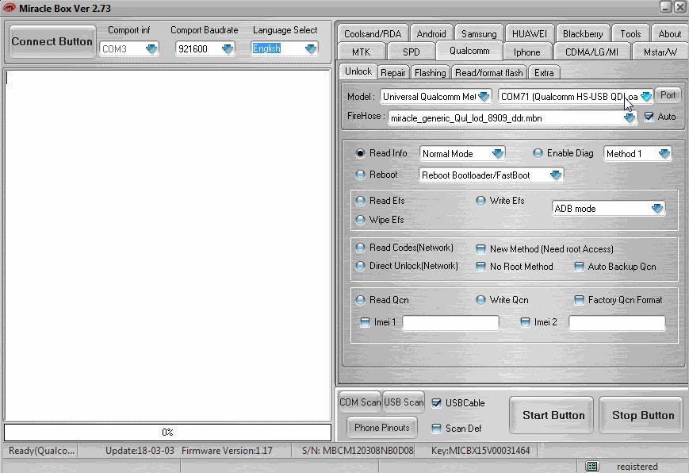Select the Direct Unlock(Network) radio button

click(360, 266)
